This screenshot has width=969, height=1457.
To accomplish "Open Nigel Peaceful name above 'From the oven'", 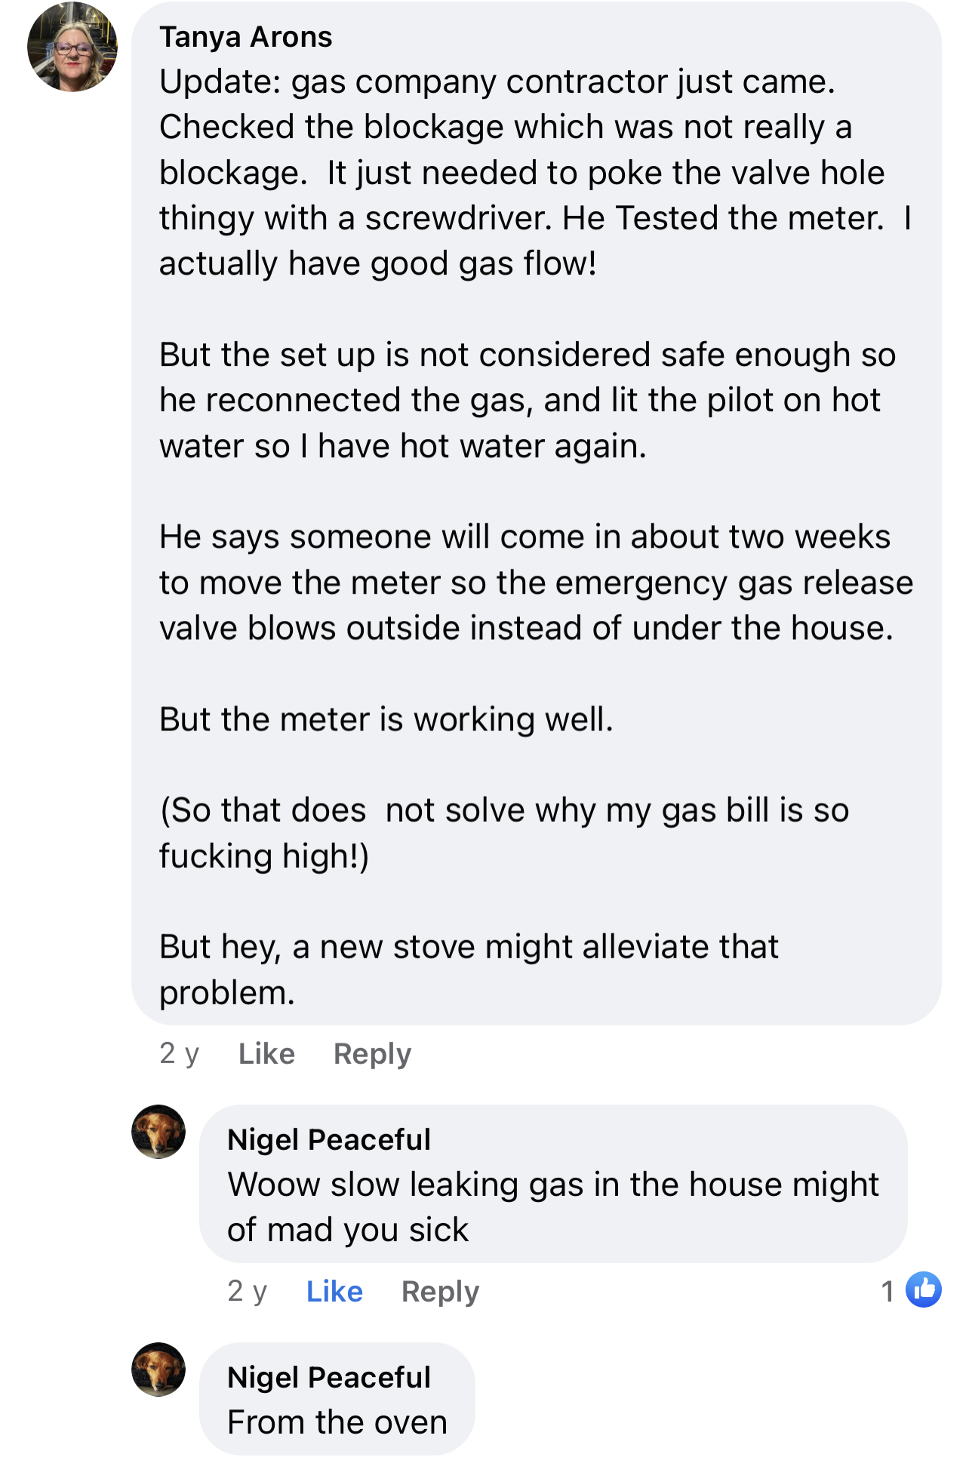I will click(329, 1377).
